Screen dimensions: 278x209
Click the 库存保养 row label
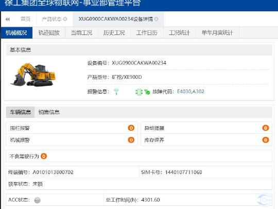coord(154,140)
